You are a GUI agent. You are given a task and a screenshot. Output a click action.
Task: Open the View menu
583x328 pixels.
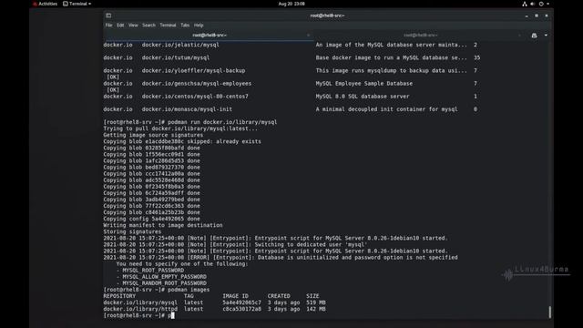pos(133,26)
